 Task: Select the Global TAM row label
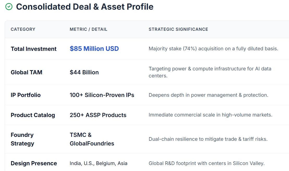pos(26,72)
